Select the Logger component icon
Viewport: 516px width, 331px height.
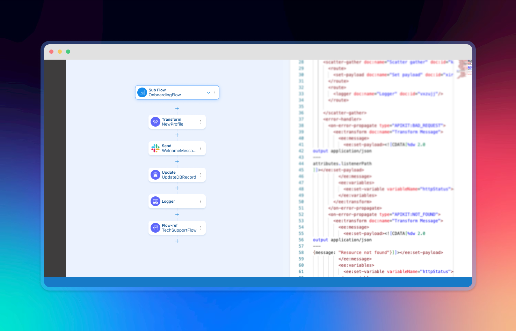click(x=155, y=201)
